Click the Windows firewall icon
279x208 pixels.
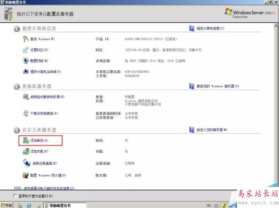point(25,175)
